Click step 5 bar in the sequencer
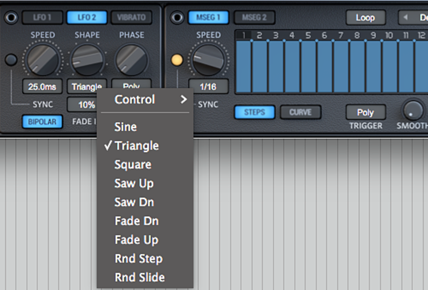Screen dimensions: 428x290 308,67
